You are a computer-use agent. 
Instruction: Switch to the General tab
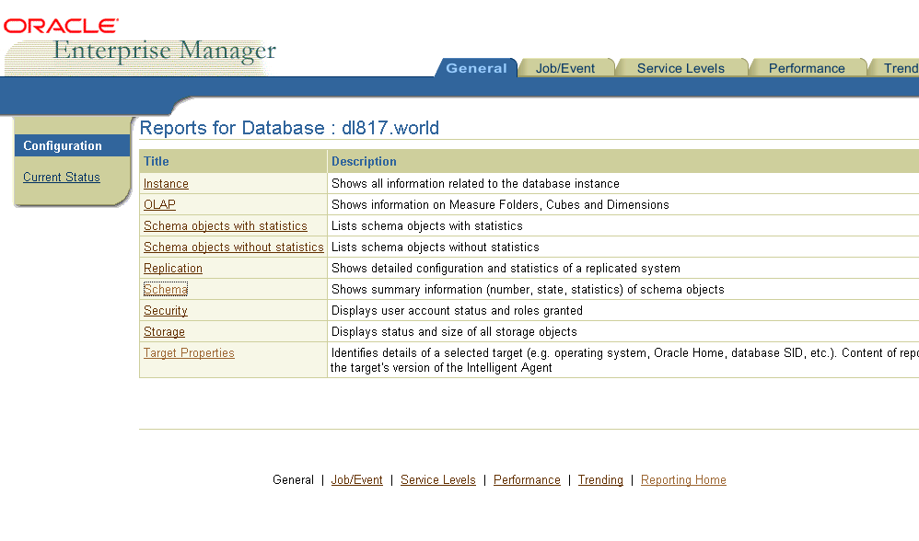pyautogui.click(x=476, y=68)
